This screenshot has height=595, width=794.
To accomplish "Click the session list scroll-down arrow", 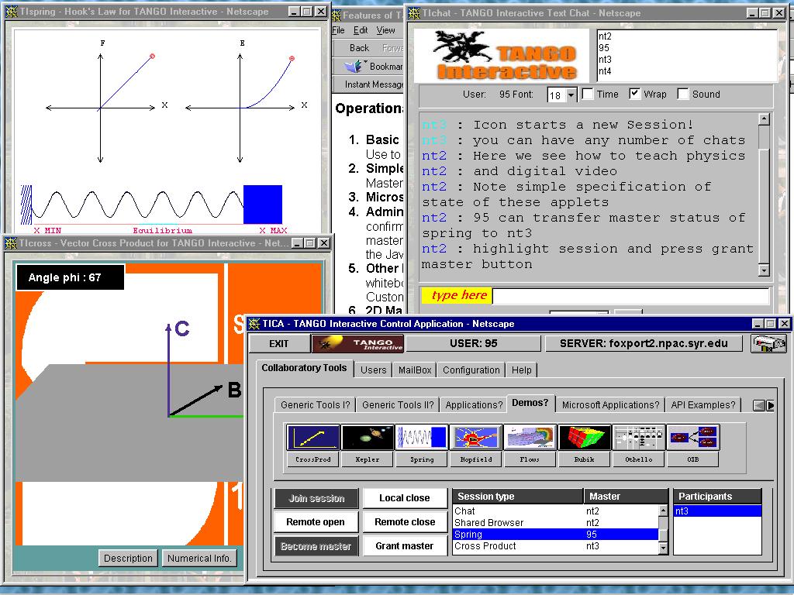I will (664, 548).
